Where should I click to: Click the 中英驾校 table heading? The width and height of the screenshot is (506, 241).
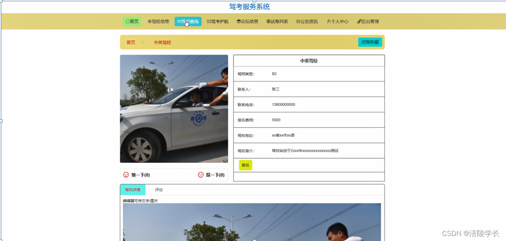309,61
